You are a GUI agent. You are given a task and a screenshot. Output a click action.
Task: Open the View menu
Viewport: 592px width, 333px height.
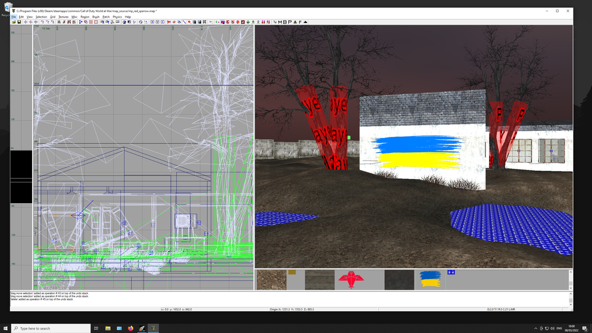coord(30,17)
